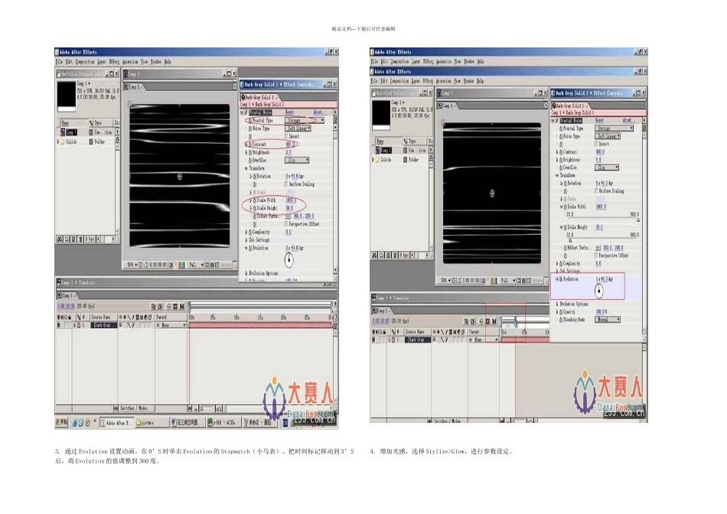The width and height of the screenshot is (727, 514).
Task: Click the Contrast stopwatch in the left window
Action: [250, 144]
